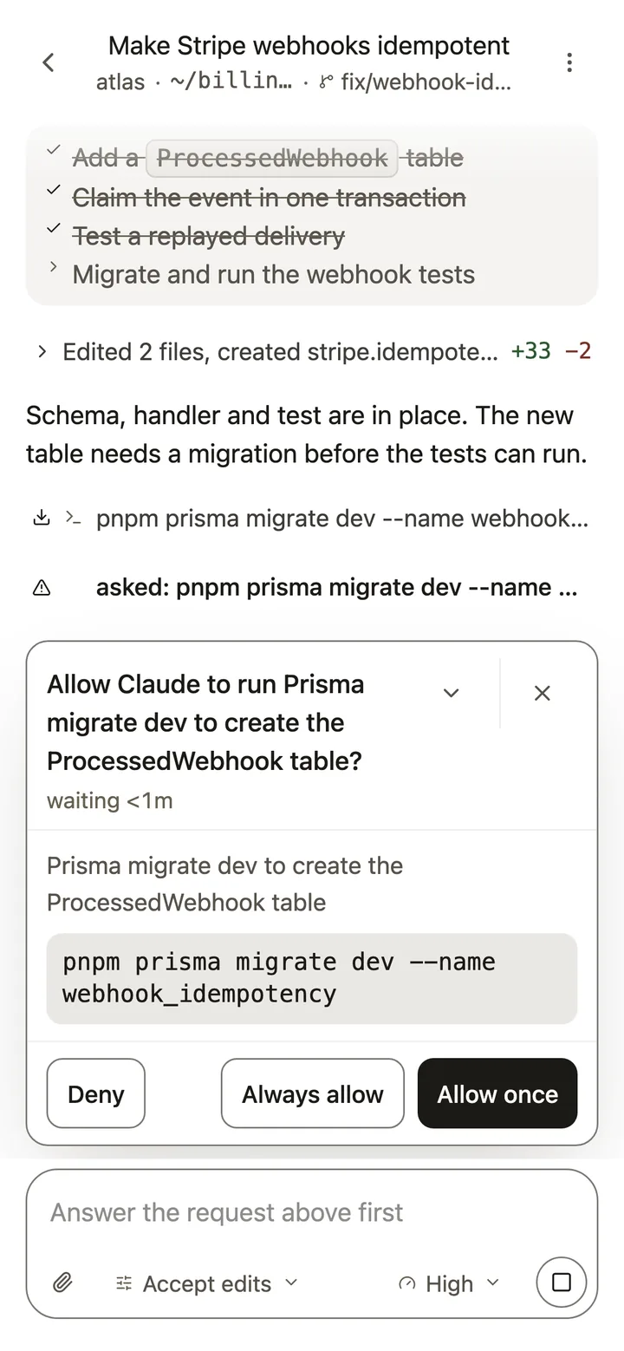Viewport: 624px width, 1351px height.
Task: Open the Accept edits mode dropdown
Action: (x=206, y=1283)
